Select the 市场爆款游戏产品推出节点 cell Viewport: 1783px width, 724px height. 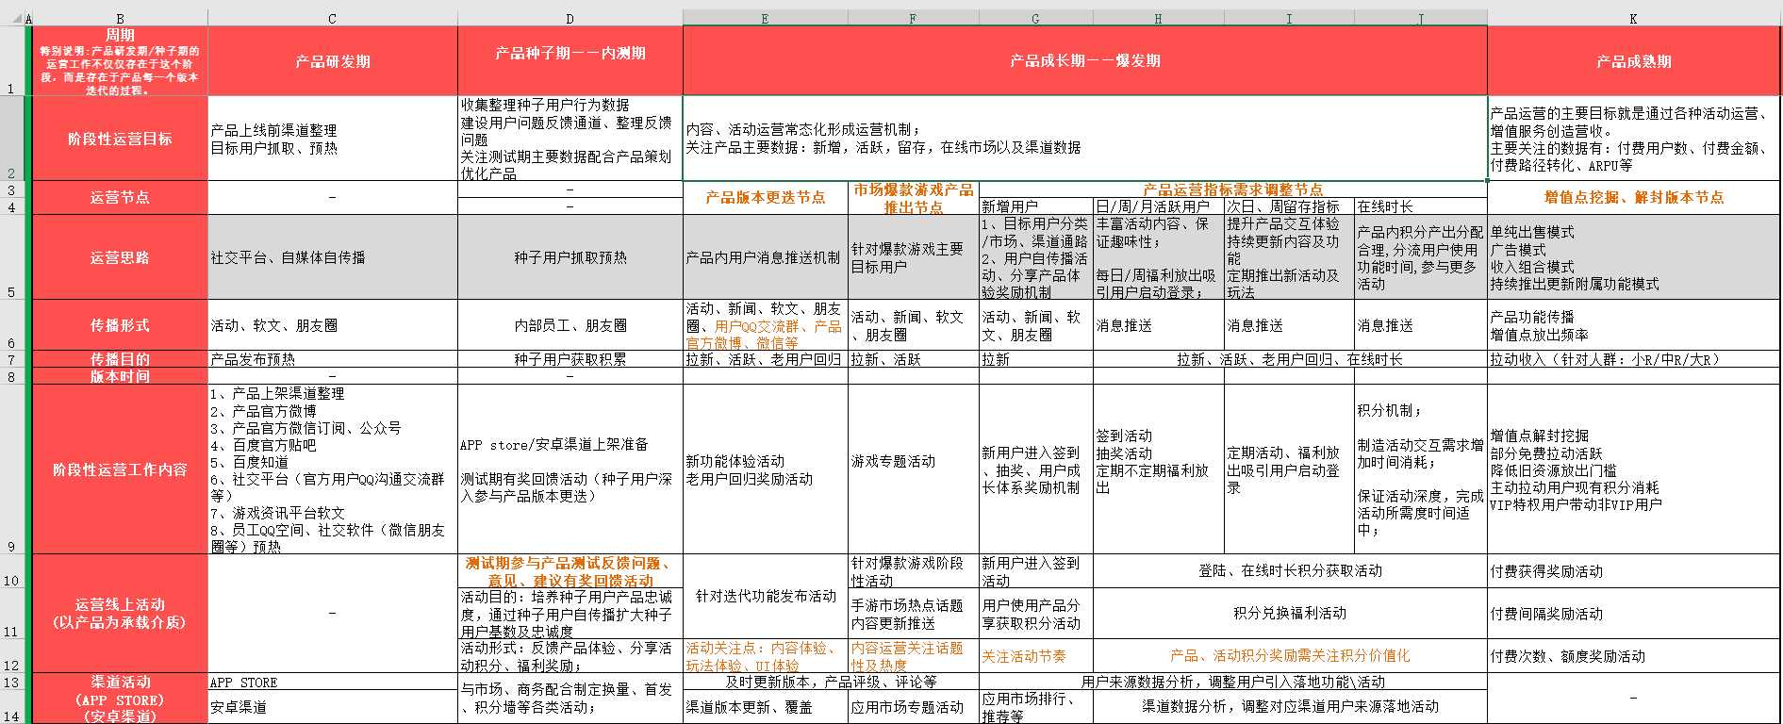913,198
